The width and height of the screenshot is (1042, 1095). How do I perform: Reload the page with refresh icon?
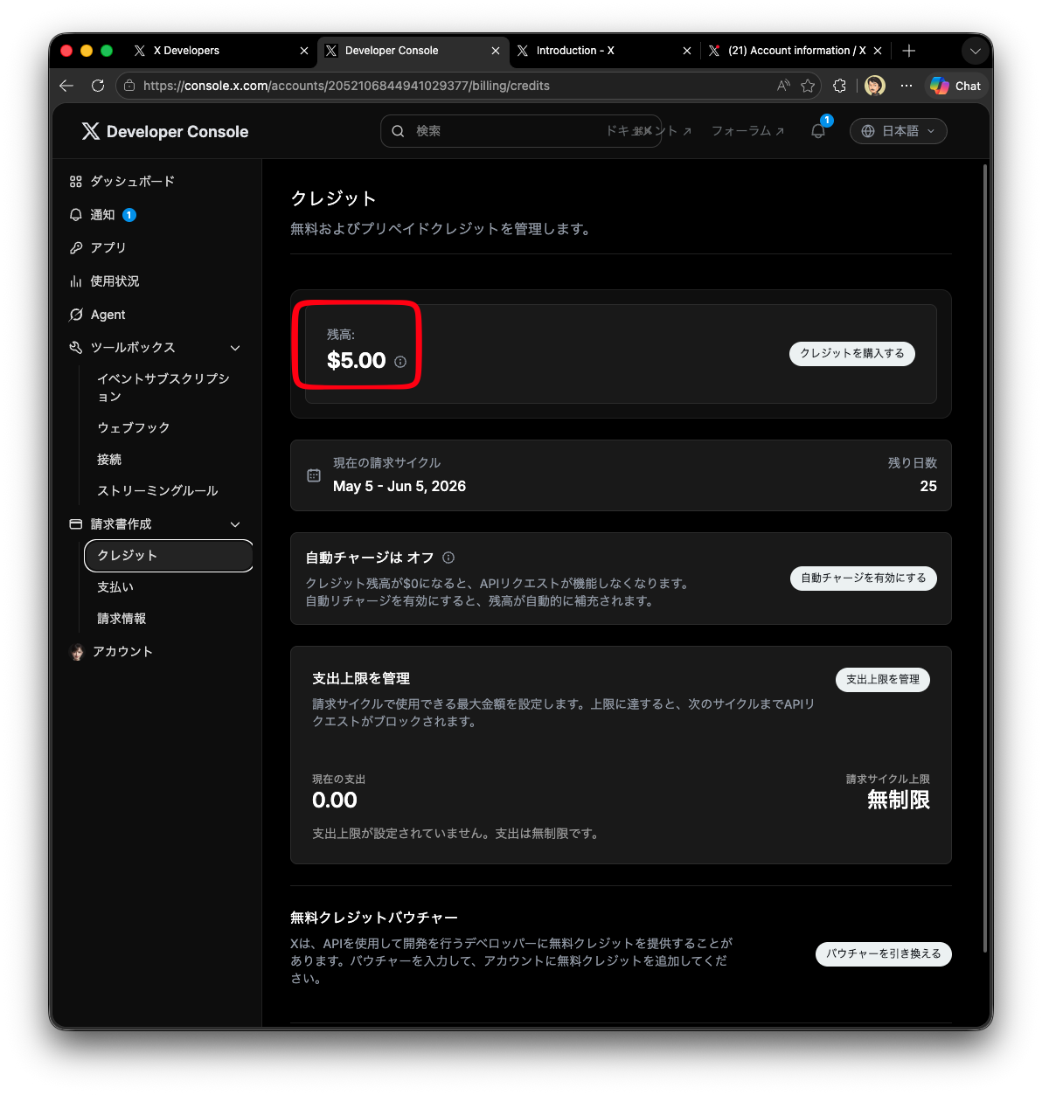click(x=98, y=86)
